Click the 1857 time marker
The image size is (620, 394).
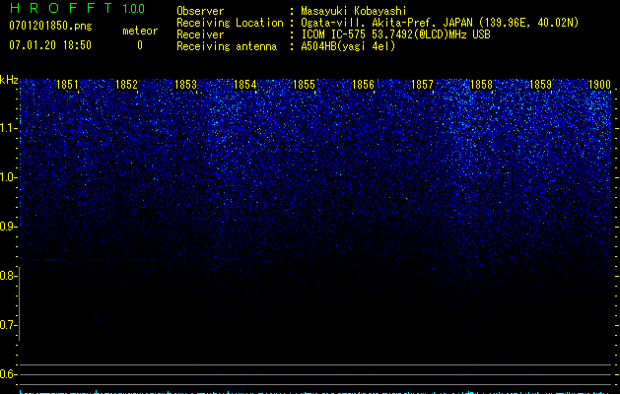(422, 84)
